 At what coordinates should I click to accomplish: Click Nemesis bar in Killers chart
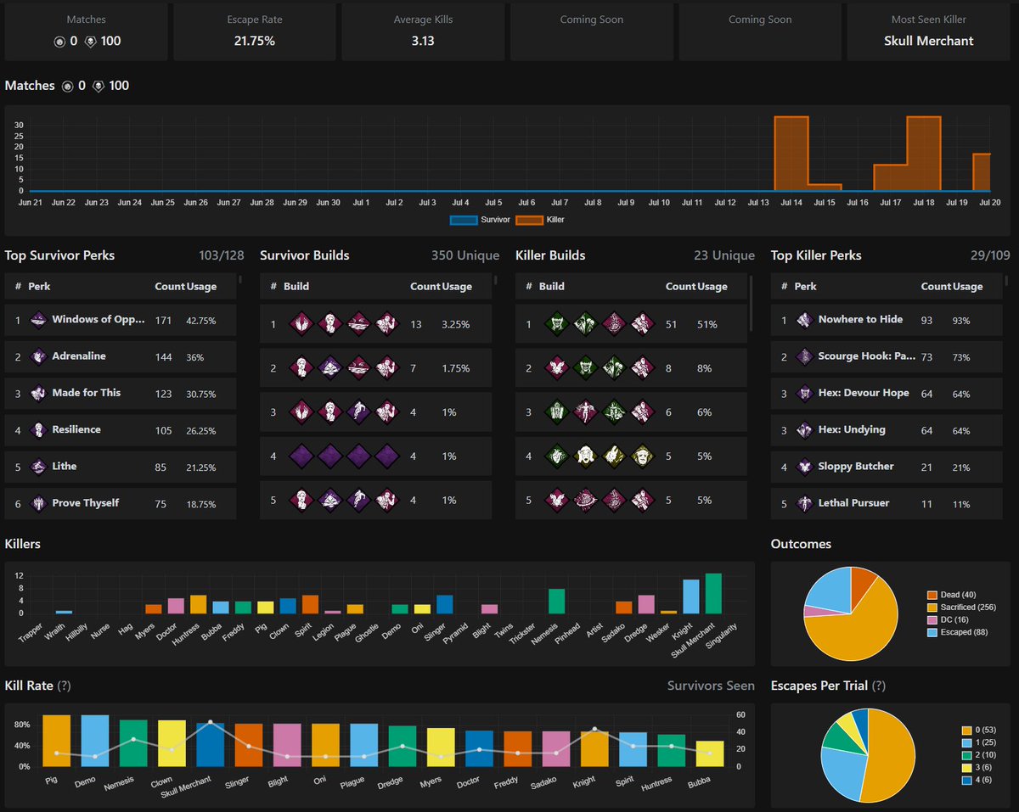coord(557,601)
